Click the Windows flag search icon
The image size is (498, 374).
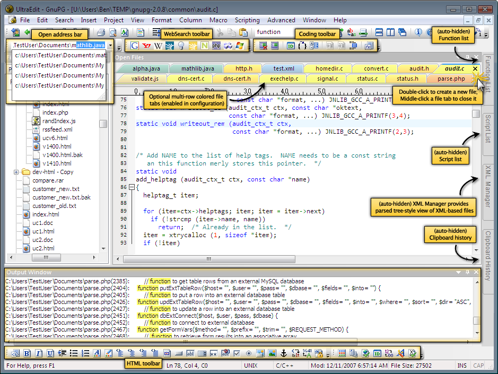(240, 46)
